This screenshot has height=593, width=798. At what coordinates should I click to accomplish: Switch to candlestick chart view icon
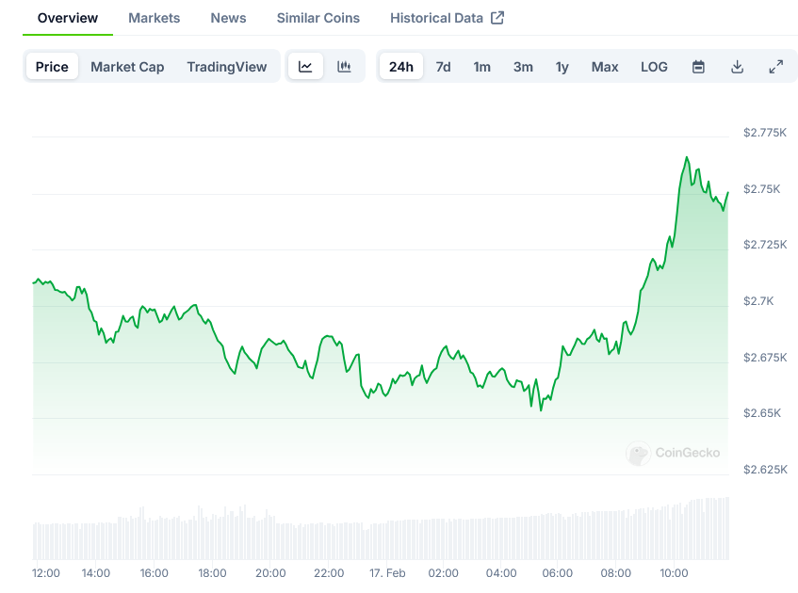pyautogui.click(x=344, y=66)
